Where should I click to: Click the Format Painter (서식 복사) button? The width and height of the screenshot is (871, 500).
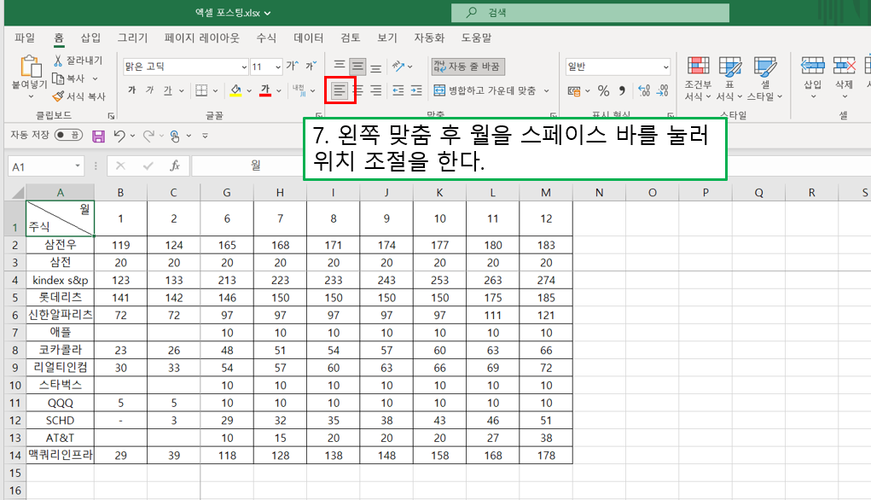78,96
